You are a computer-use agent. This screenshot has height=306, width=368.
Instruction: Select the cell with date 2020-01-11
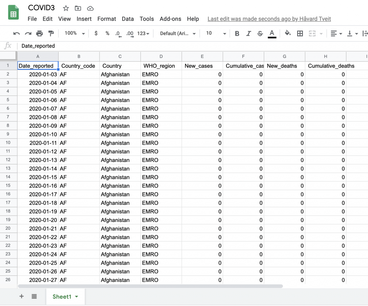click(x=38, y=143)
